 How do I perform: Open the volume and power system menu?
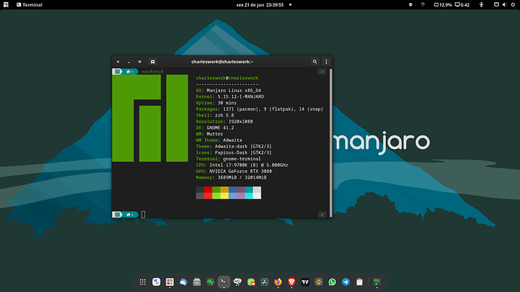[504, 5]
